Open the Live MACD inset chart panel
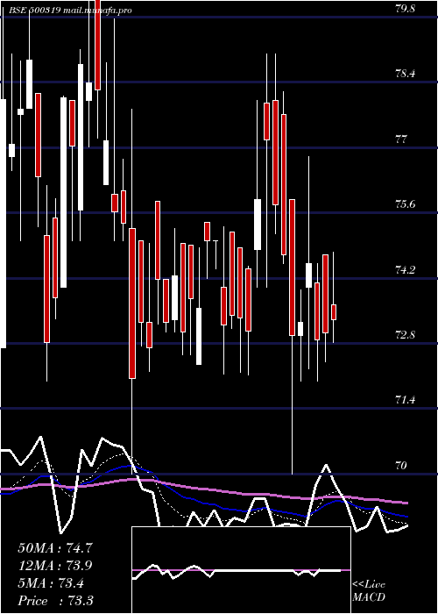Screen dimensions: 438x614 click(241, 570)
